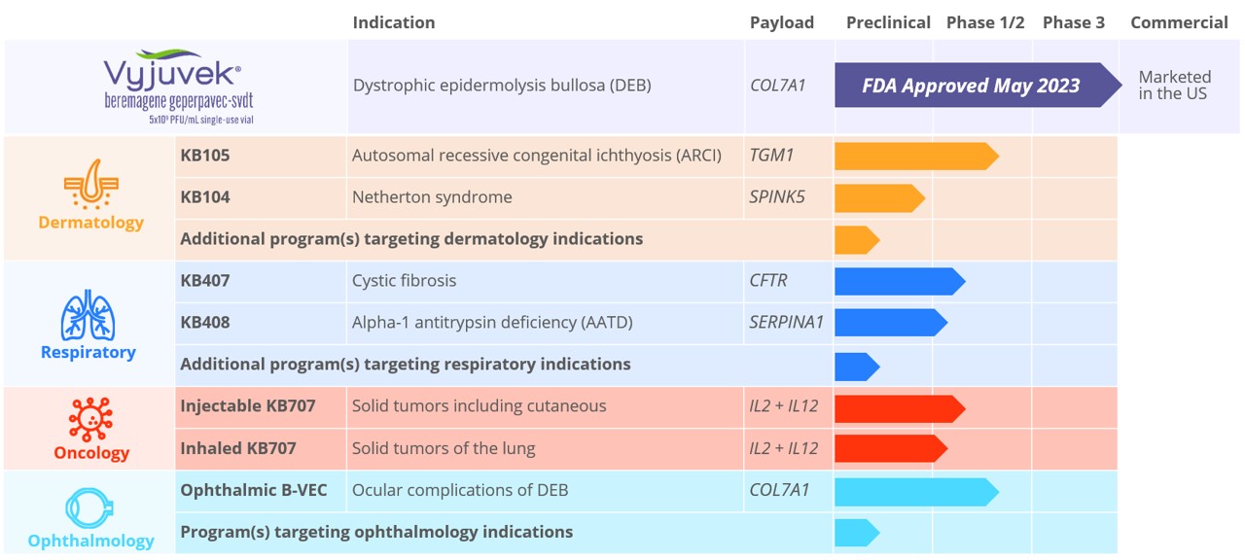Click the Commercial column header
Screen dimensions: 1245x560
click(x=1178, y=22)
